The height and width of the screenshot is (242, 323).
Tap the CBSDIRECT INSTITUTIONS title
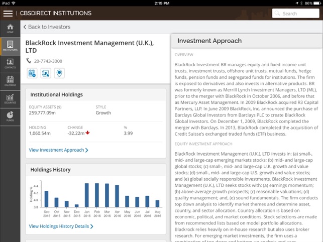click(55, 13)
